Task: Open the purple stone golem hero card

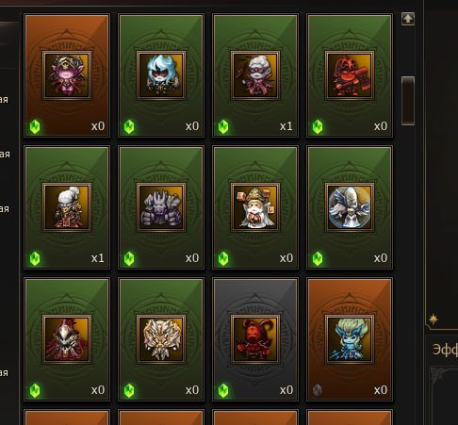Action: [161, 207]
